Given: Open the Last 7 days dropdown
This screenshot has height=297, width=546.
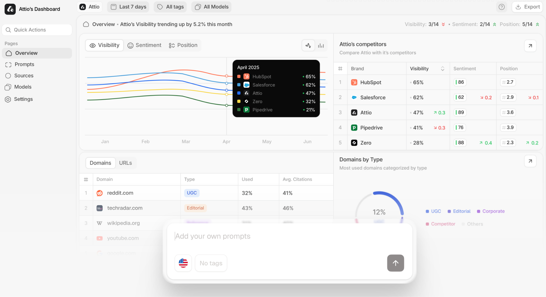Looking at the screenshot, I should click(128, 7).
